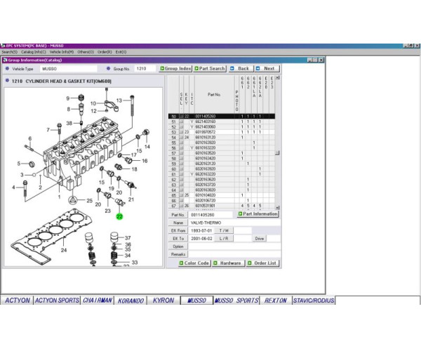Open the Vehicle Info menu

click(x=62, y=52)
